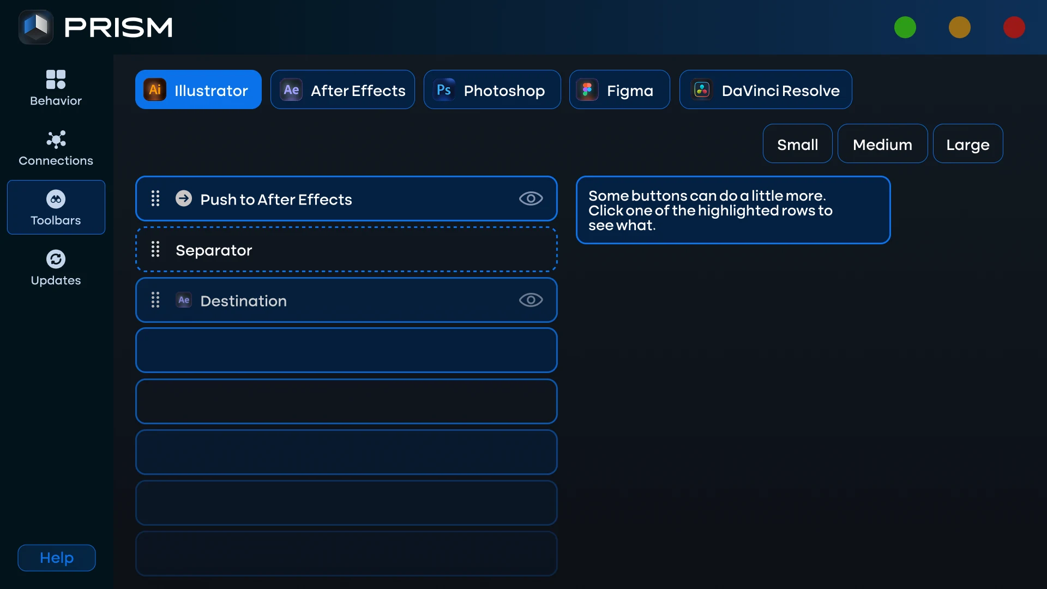Click the orange window control dot
The width and height of the screenshot is (1047, 589).
click(960, 27)
